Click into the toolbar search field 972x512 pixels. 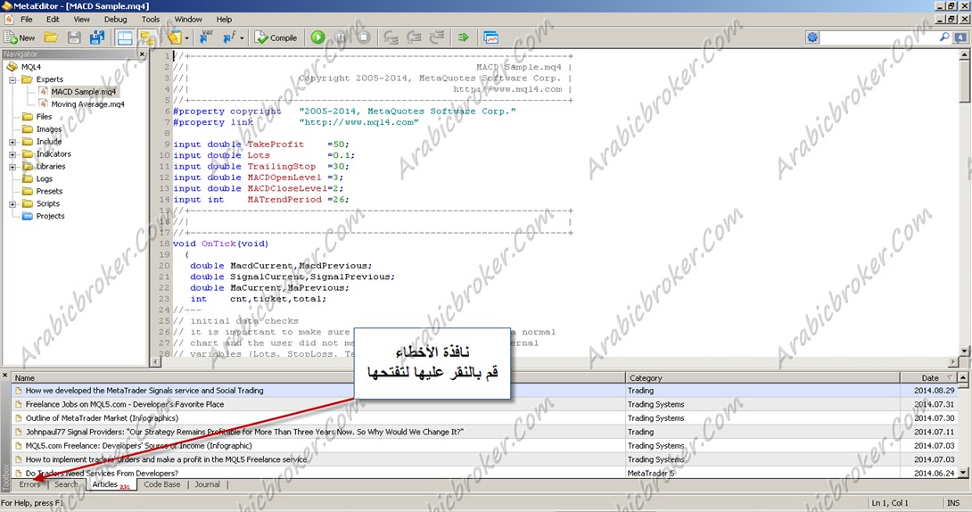[879, 37]
